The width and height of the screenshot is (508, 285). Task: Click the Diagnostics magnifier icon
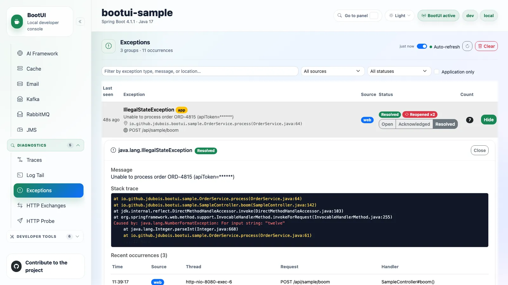coord(13,145)
